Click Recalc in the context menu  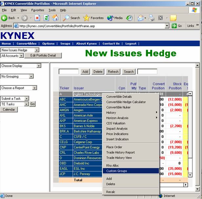(131, 192)
